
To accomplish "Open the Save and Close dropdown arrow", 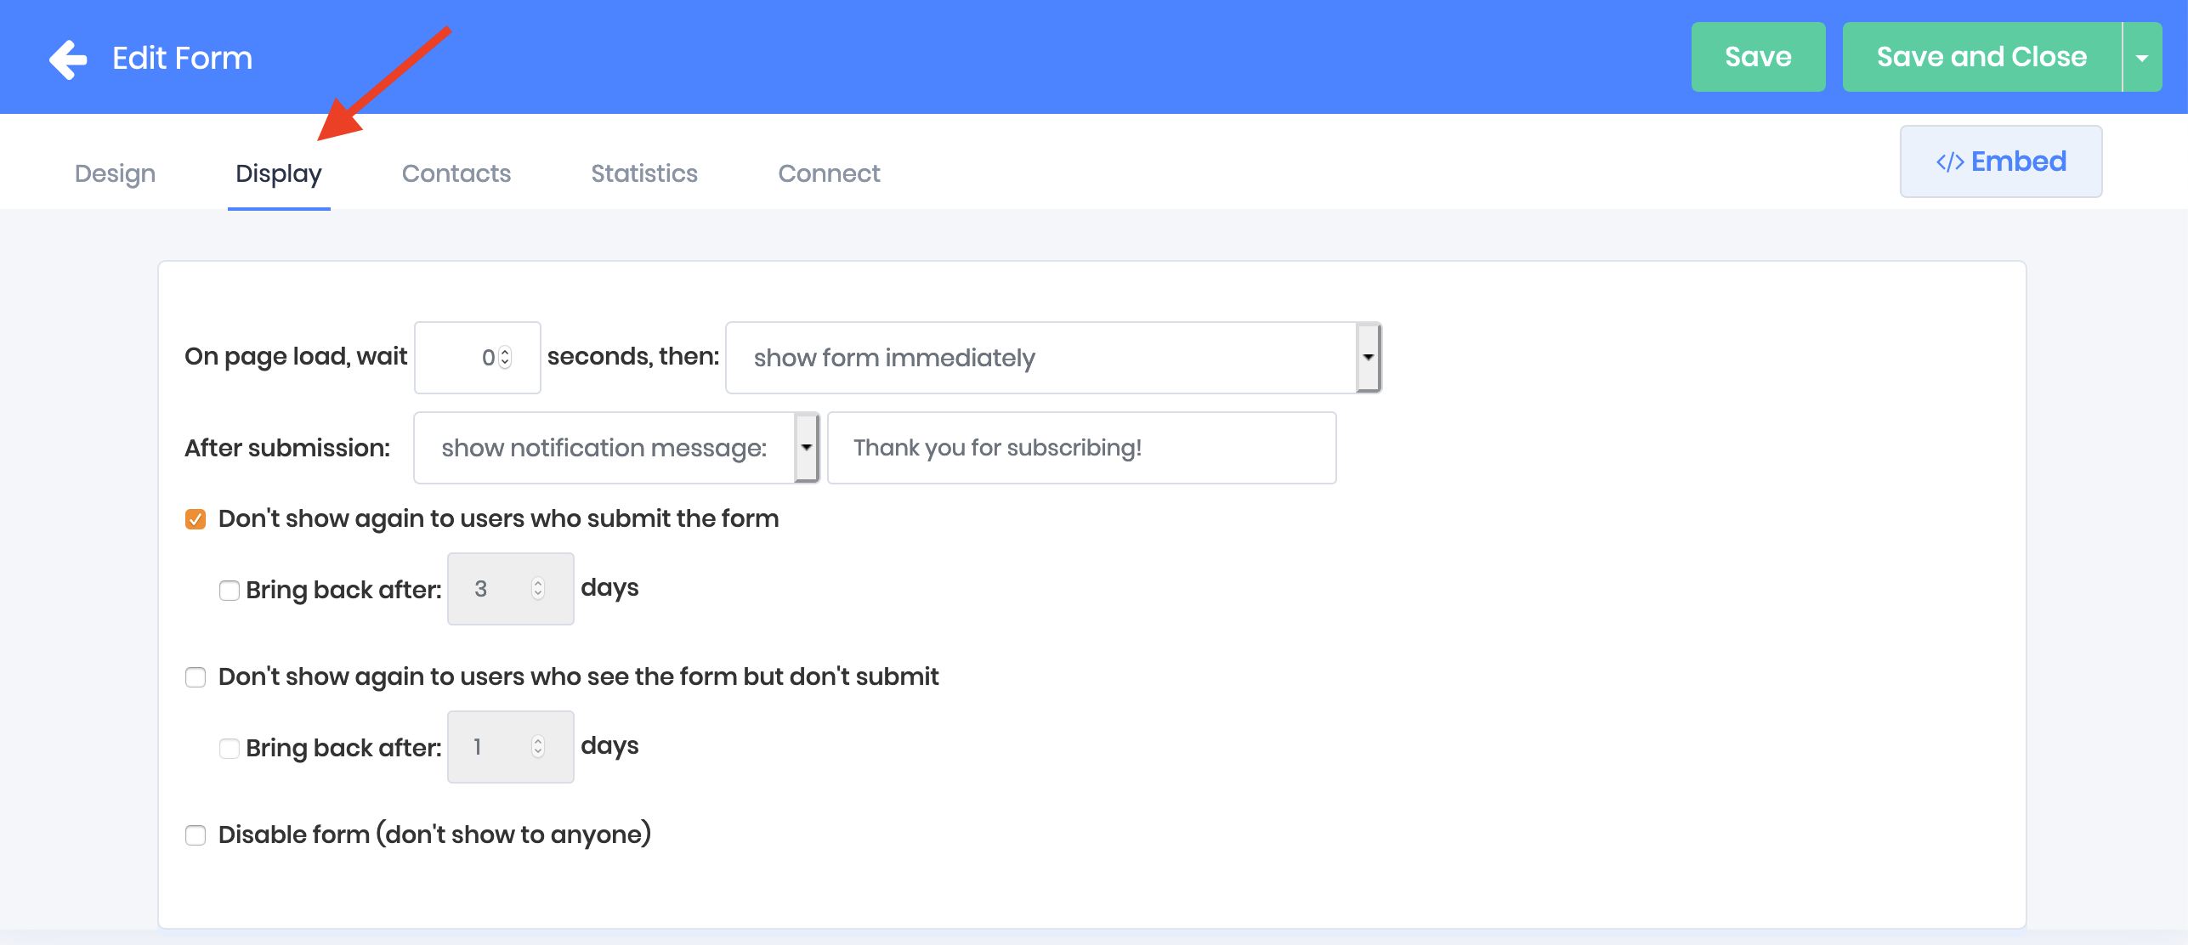I will pyautogui.click(x=2141, y=58).
